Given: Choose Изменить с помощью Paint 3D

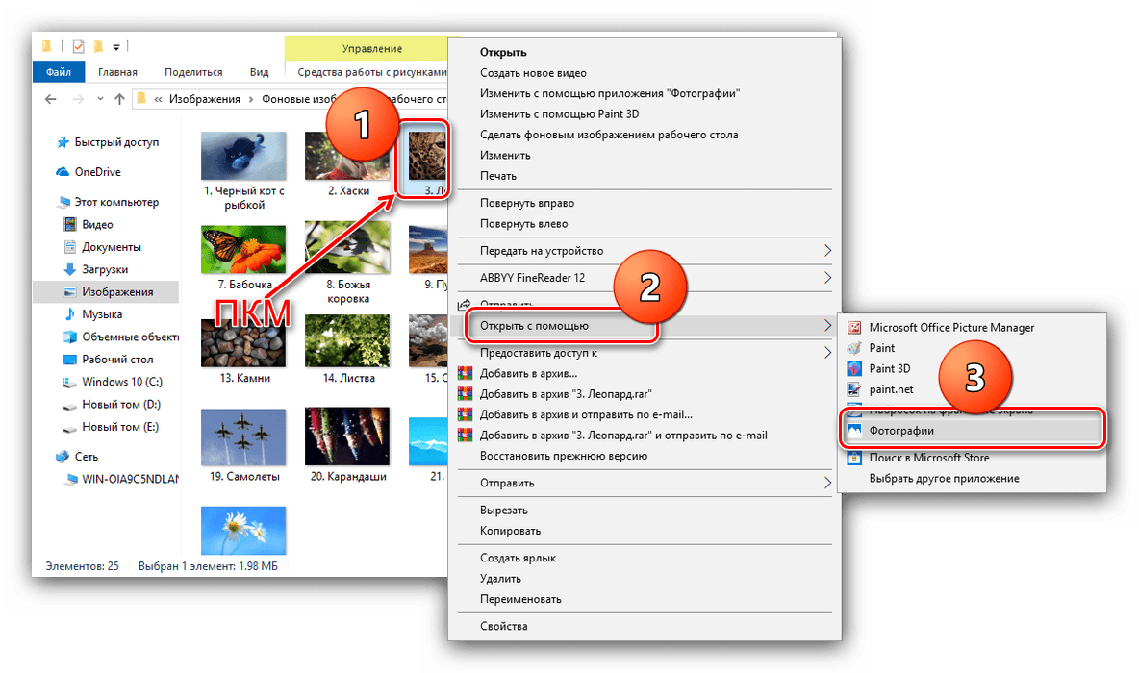Looking at the screenshot, I should (x=559, y=114).
